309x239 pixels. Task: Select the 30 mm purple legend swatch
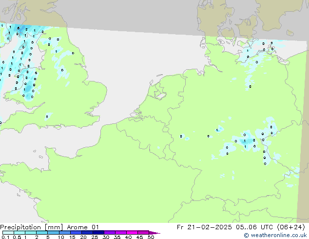click(110, 233)
